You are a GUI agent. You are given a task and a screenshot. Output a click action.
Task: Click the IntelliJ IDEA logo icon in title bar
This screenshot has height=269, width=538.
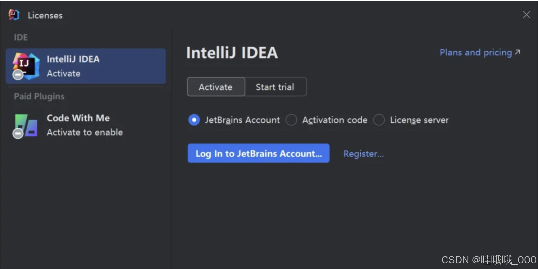[14, 15]
